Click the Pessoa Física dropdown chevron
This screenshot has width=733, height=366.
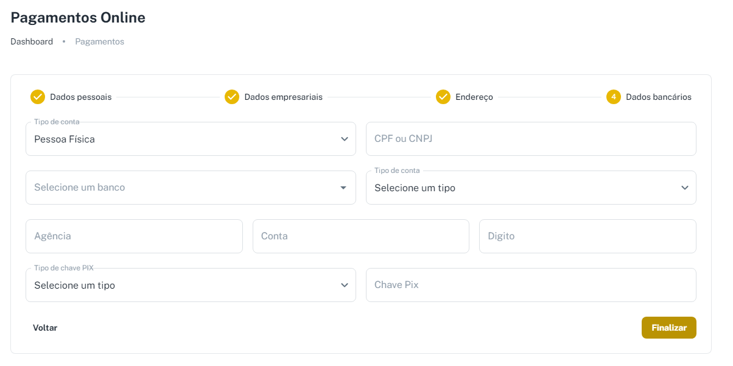pyautogui.click(x=345, y=139)
